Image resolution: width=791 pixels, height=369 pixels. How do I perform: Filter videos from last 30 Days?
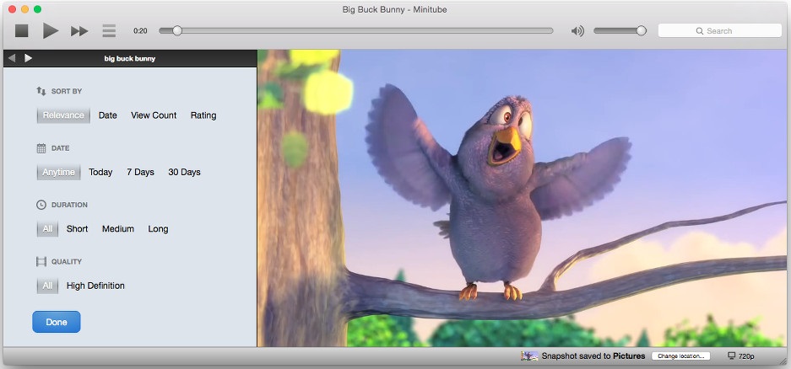[184, 172]
